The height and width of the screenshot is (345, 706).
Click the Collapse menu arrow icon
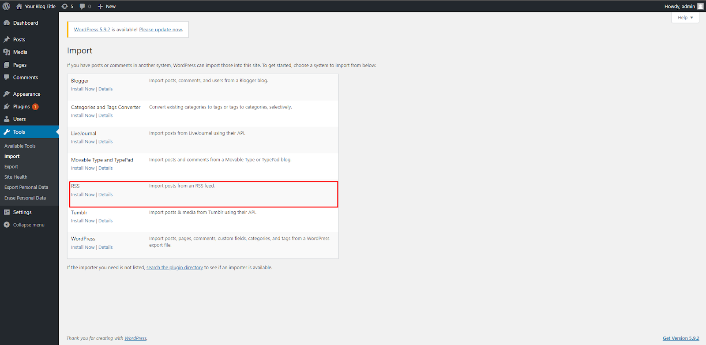point(7,225)
